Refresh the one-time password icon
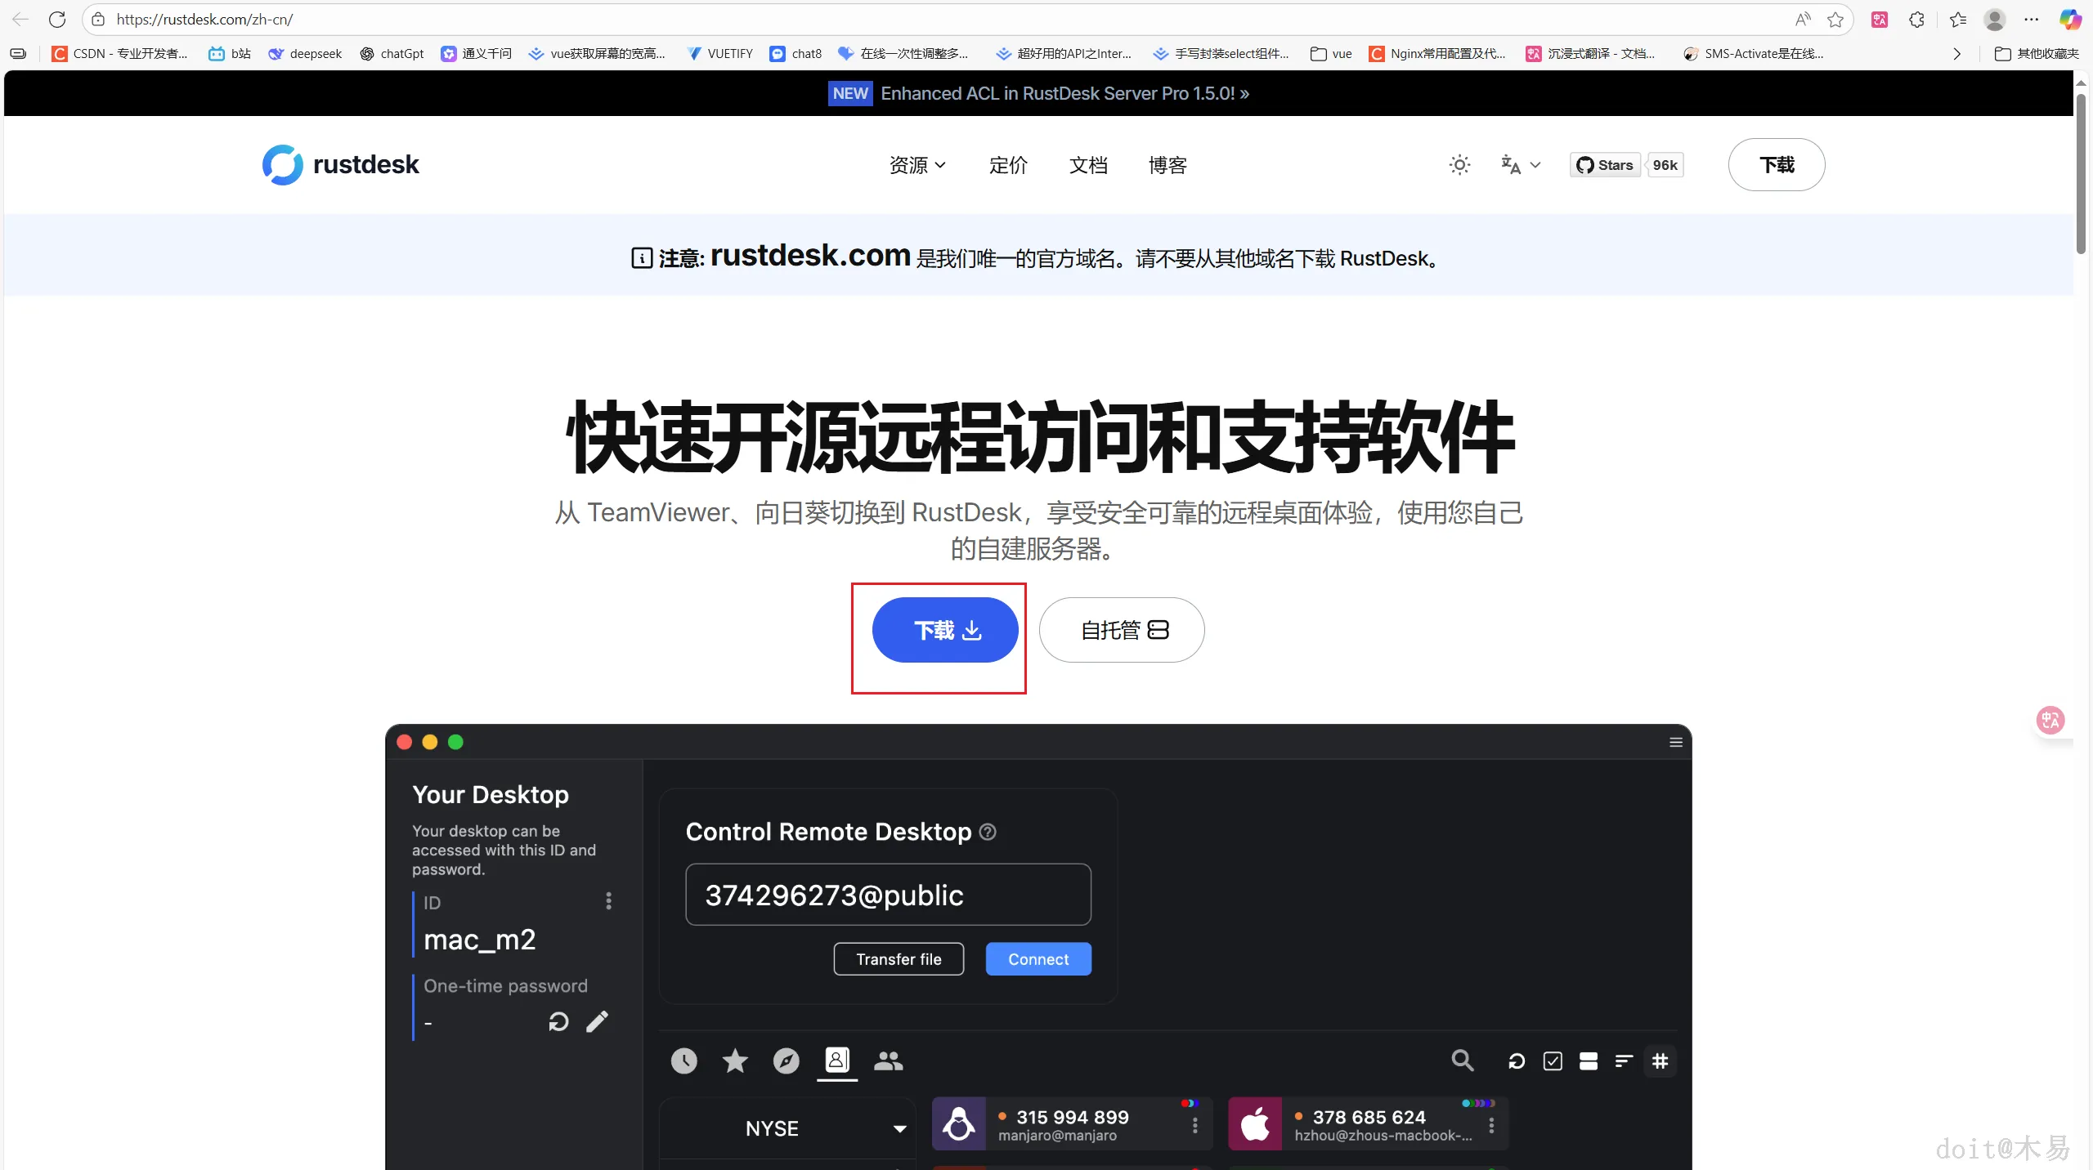The width and height of the screenshot is (2093, 1170). 559,1022
